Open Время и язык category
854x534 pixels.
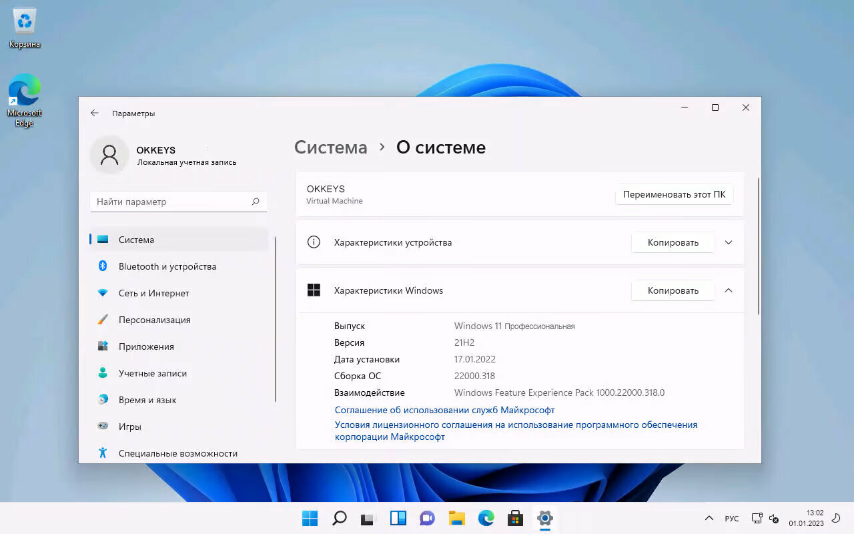[x=179, y=400]
